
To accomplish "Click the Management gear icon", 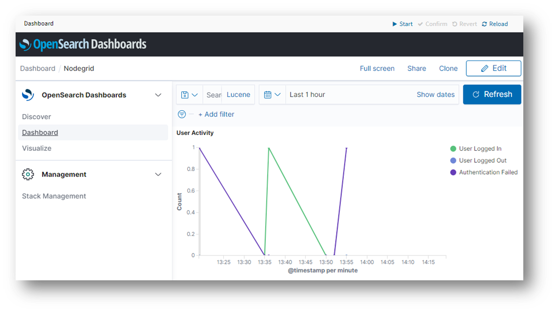I will click(x=28, y=175).
